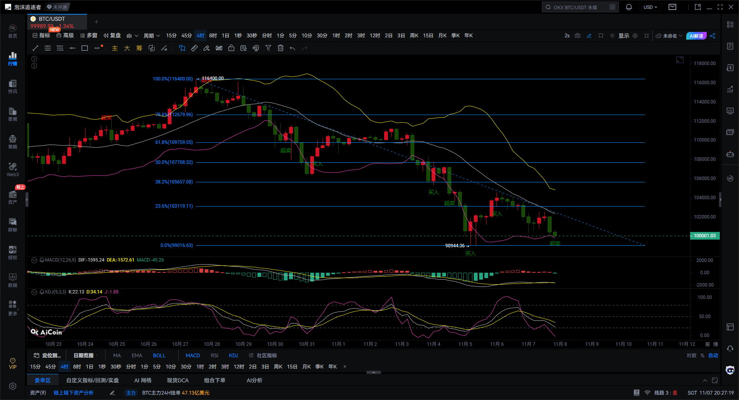Enable the RSI indicator

click(214, 355)
